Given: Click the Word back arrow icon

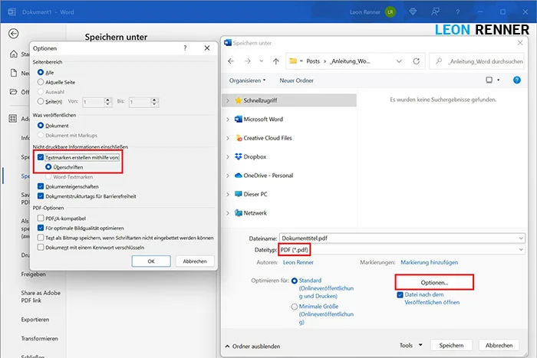Looking at the screenshot, I should point(13,34).
